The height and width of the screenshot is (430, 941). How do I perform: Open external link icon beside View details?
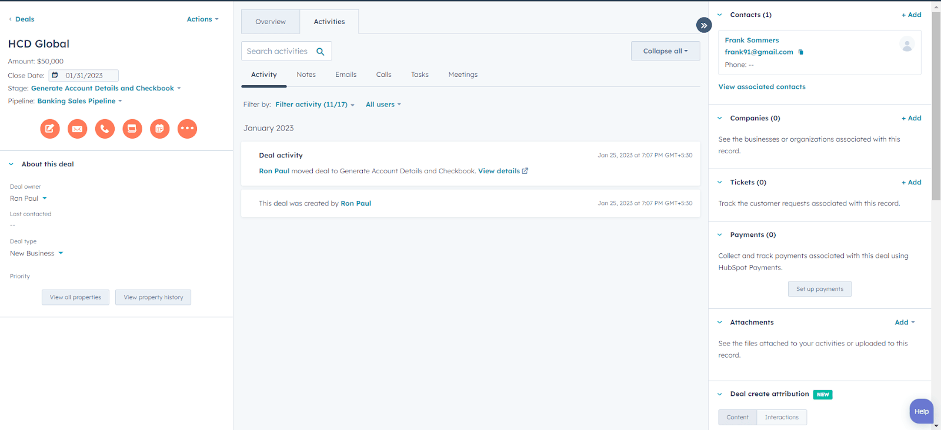(x=525, y=171)
